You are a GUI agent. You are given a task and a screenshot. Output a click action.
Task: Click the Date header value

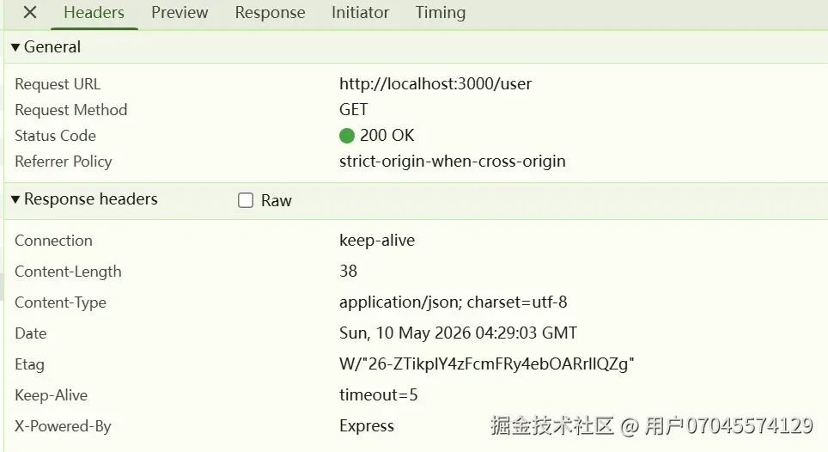click(x=458, y=333)
